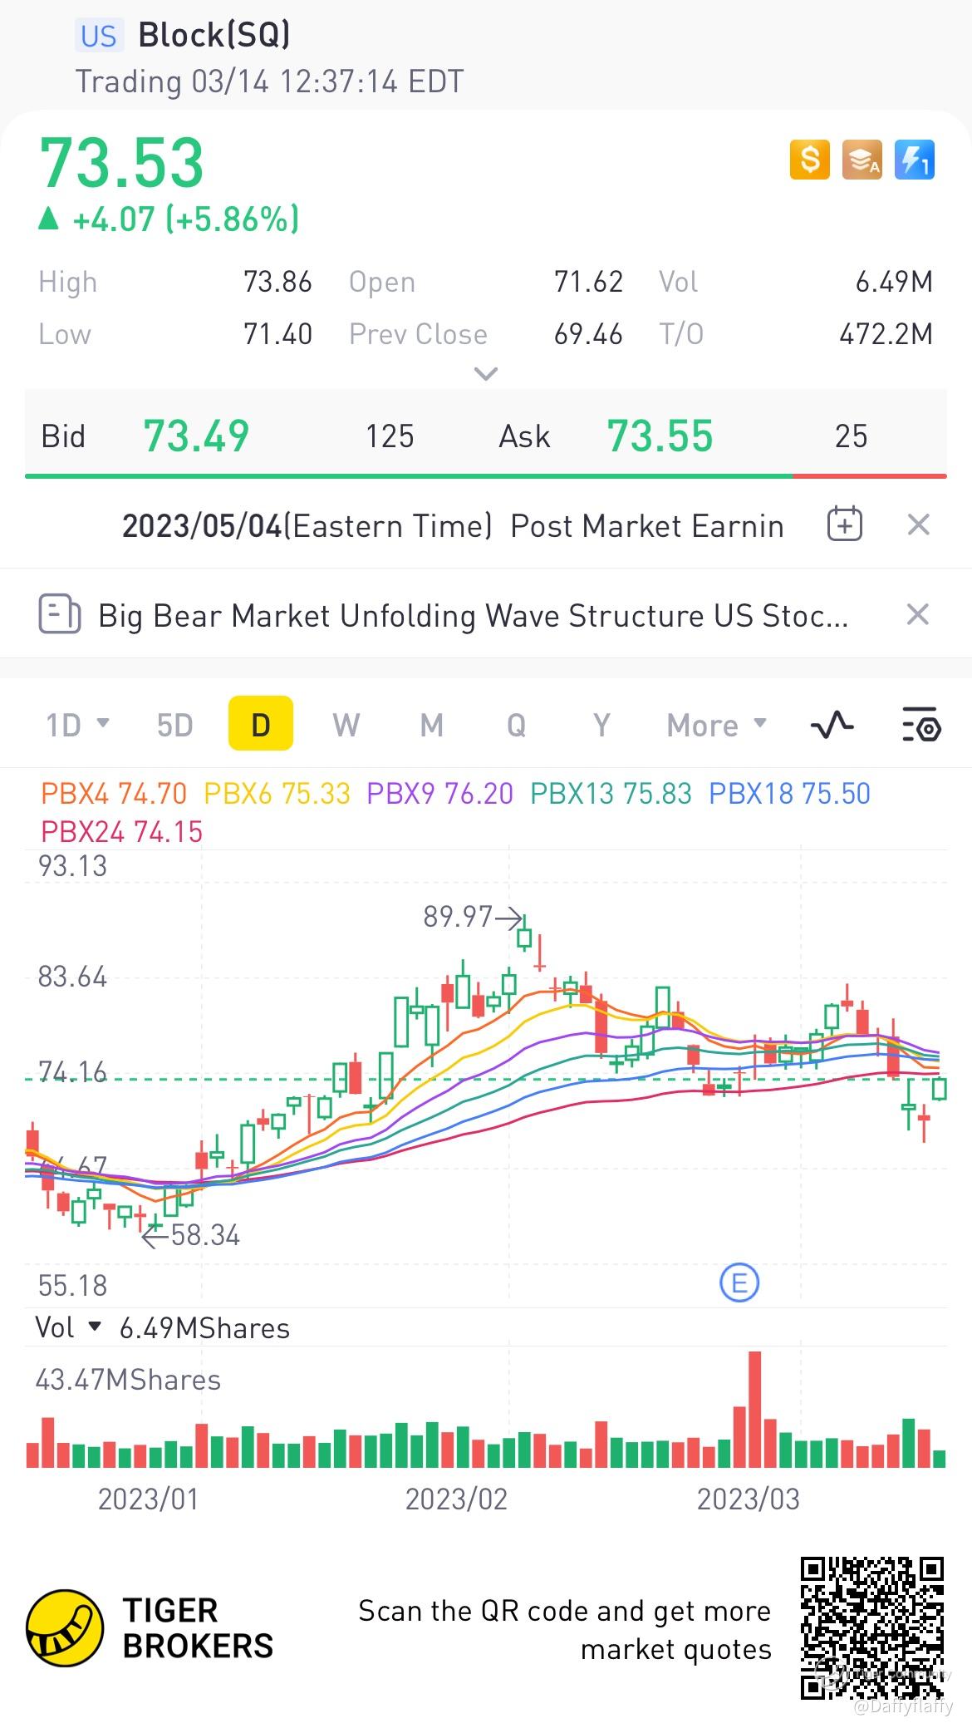Open the chart indicator wave icon
Viewport: 972px width, 1728px height.
(832, 725)
